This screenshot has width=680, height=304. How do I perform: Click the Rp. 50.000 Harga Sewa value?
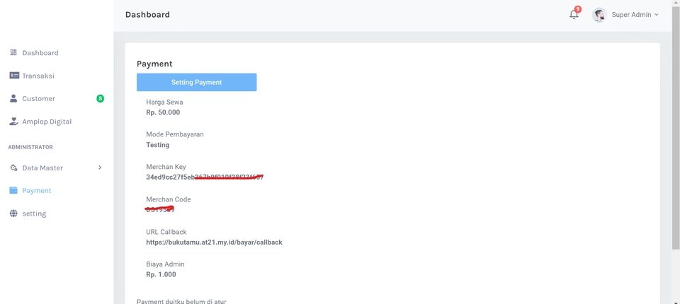pos(163,112)
